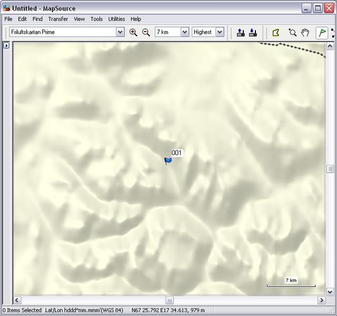Toggle the Waypoint flag tool

[321, 32]
